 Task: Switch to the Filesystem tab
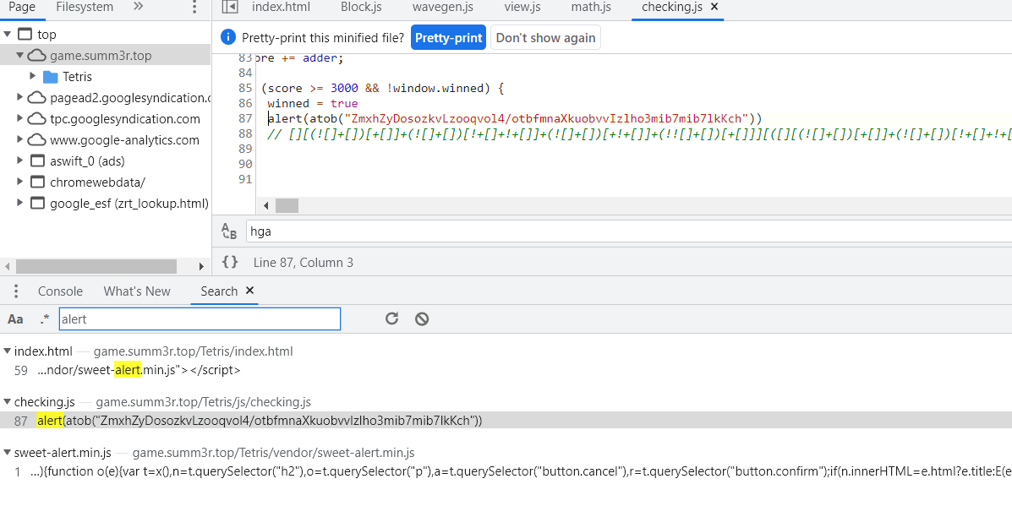coord(85,7)
